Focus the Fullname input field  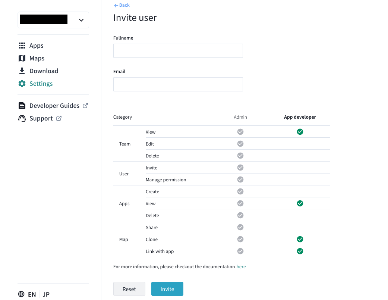click(x=178, y=51)
